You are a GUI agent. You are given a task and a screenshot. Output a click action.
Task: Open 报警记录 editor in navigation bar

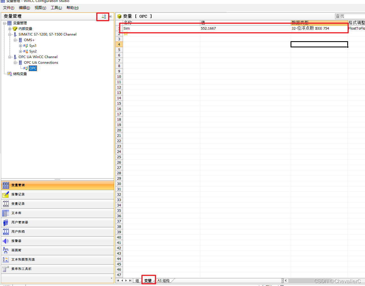(x=58, y=195)
